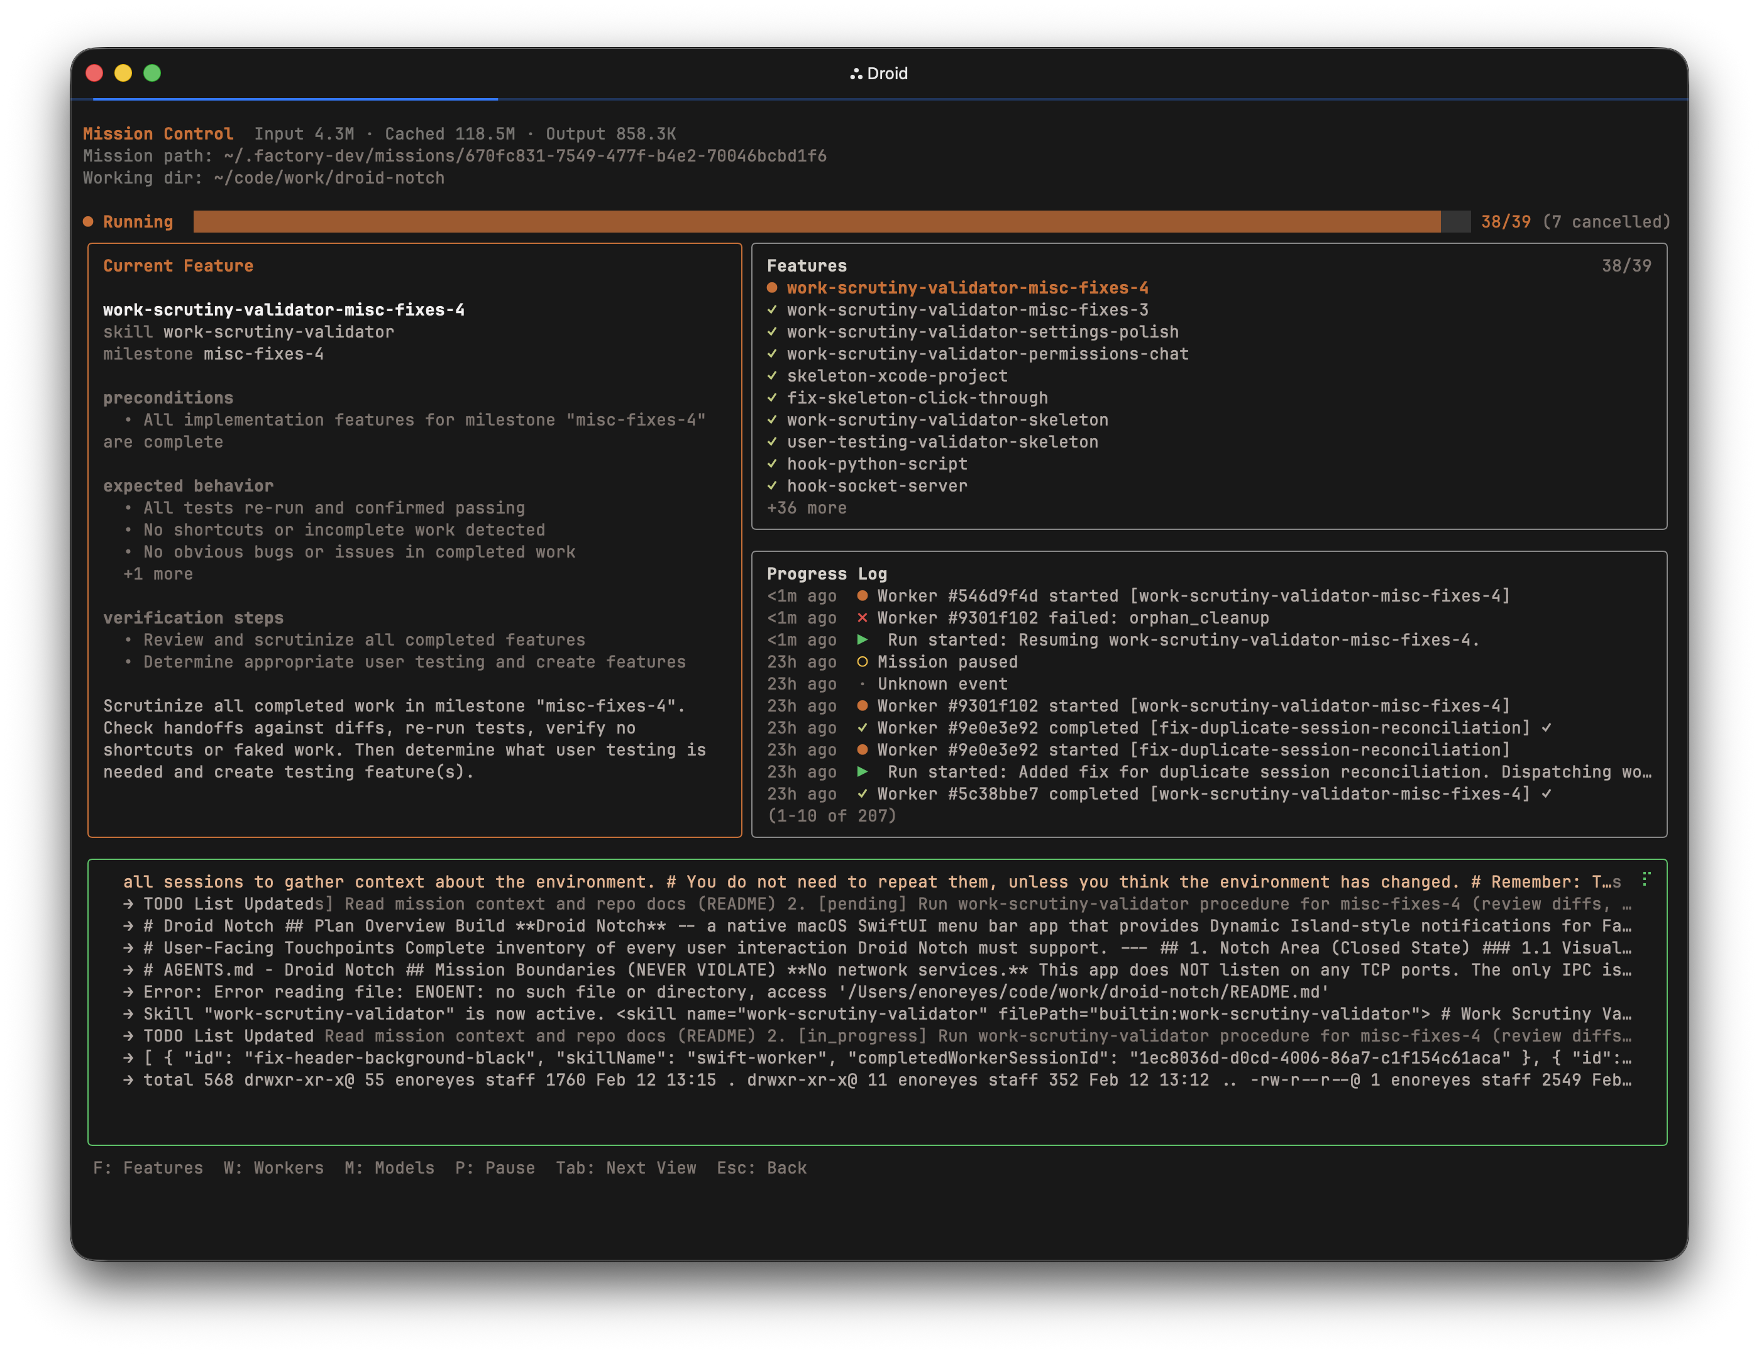The image size is (1759, 1354).
Task: Click the paused circle icon beside Mission paused
Action: coord(862,662)
